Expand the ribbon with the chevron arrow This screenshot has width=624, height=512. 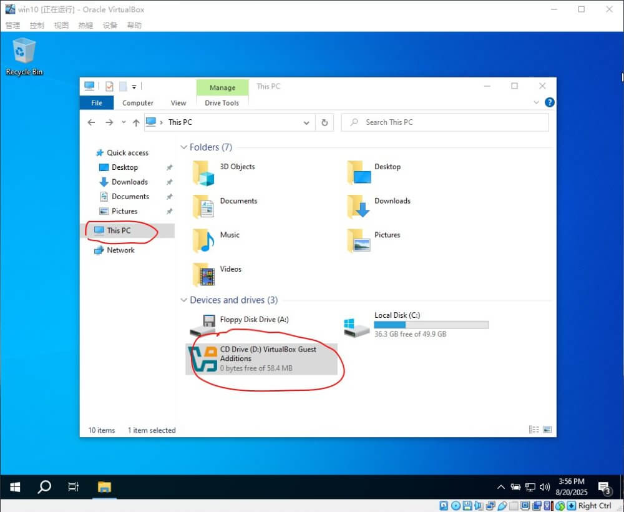[536, 102]
